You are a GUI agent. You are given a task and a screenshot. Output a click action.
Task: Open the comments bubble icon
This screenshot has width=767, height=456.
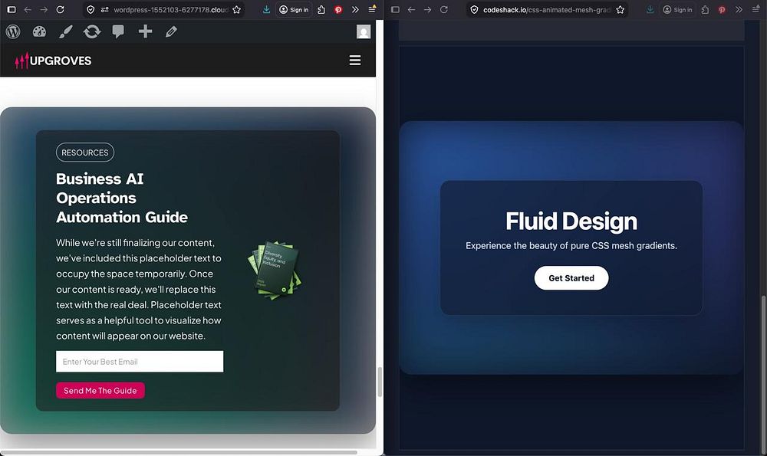[118, 31]
